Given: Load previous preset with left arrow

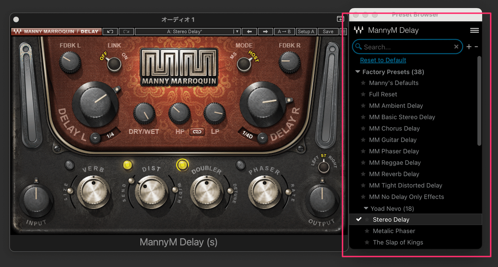Looking at the screenshot, I should click(x=249, y=32).
